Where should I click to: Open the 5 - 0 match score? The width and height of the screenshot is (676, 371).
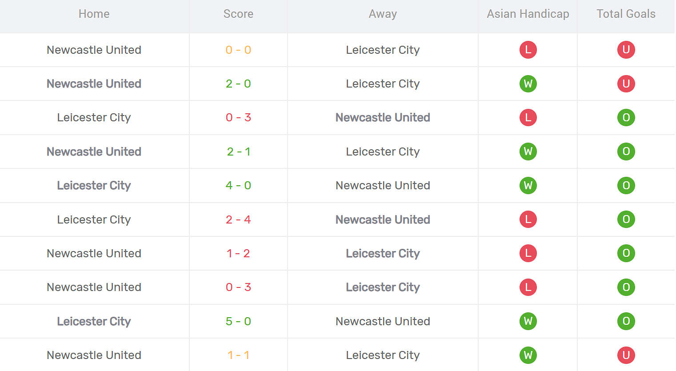click(238, 321)
